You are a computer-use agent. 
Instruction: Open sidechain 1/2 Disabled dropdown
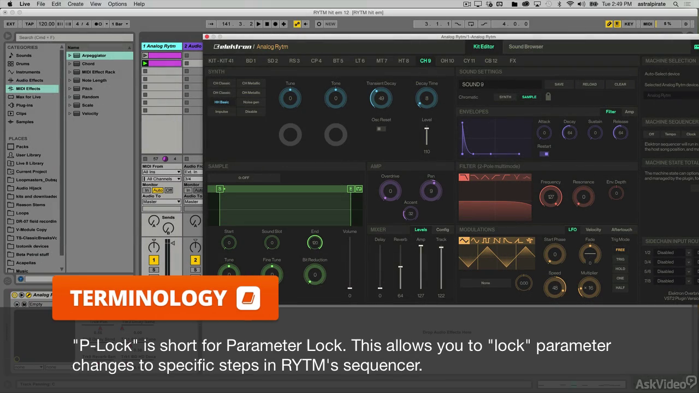coord(673,253)
